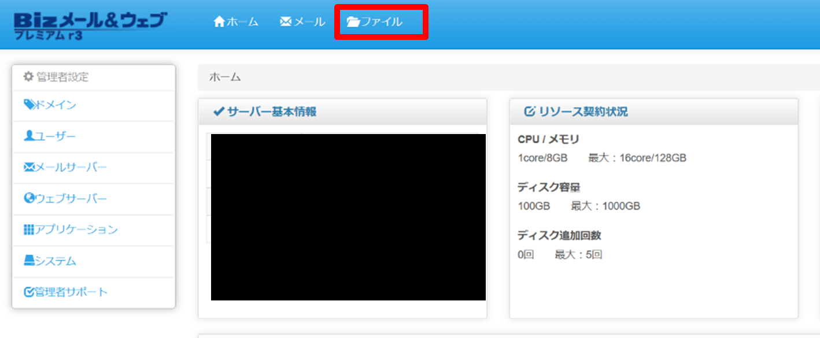Viewport: 820px width, 338px height.
Task: Click the tag icon for ドメイン
Action: [29, 105]
